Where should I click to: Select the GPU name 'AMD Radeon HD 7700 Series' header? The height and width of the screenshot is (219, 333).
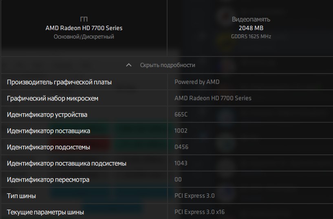84,28
